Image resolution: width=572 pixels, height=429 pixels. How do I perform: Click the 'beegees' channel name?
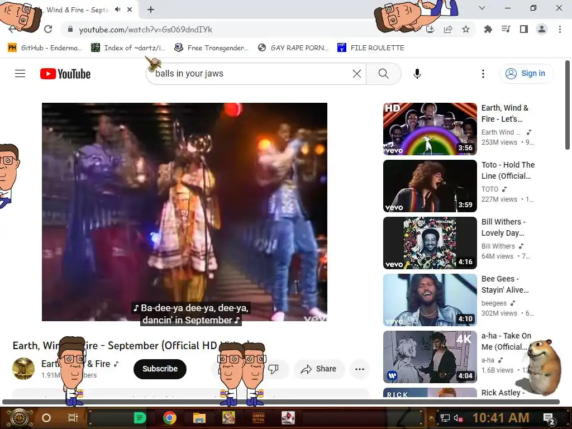click(x=494, y=303)
